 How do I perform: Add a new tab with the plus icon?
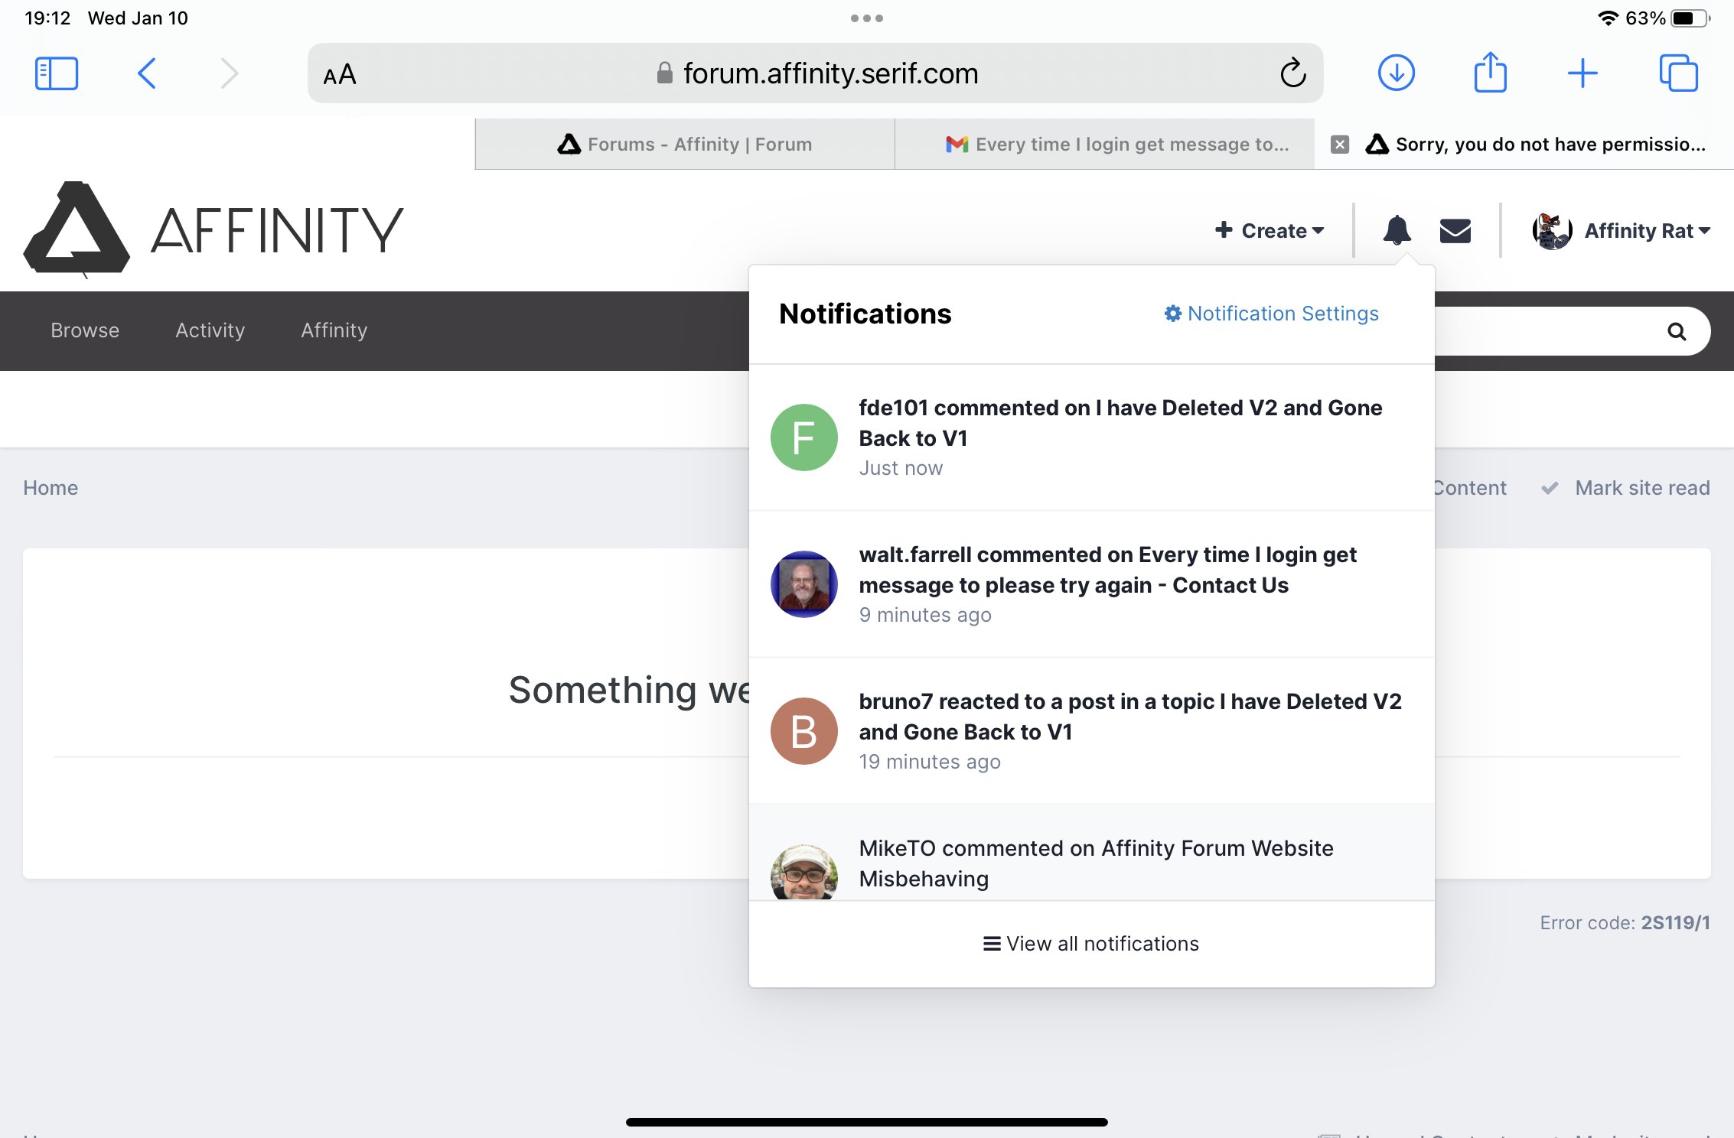[x=1582, y=73]
